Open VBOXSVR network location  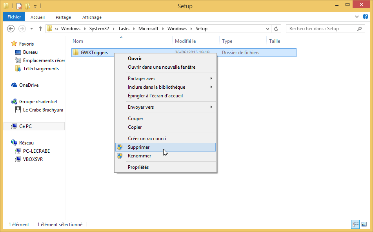[33, 159]
